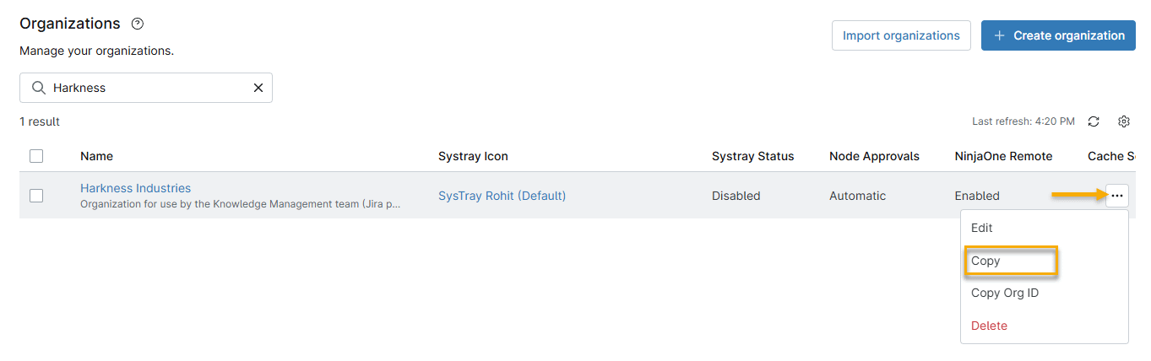
Task: Choose Copy from the context menu
Action: click(x=985, y=261)
